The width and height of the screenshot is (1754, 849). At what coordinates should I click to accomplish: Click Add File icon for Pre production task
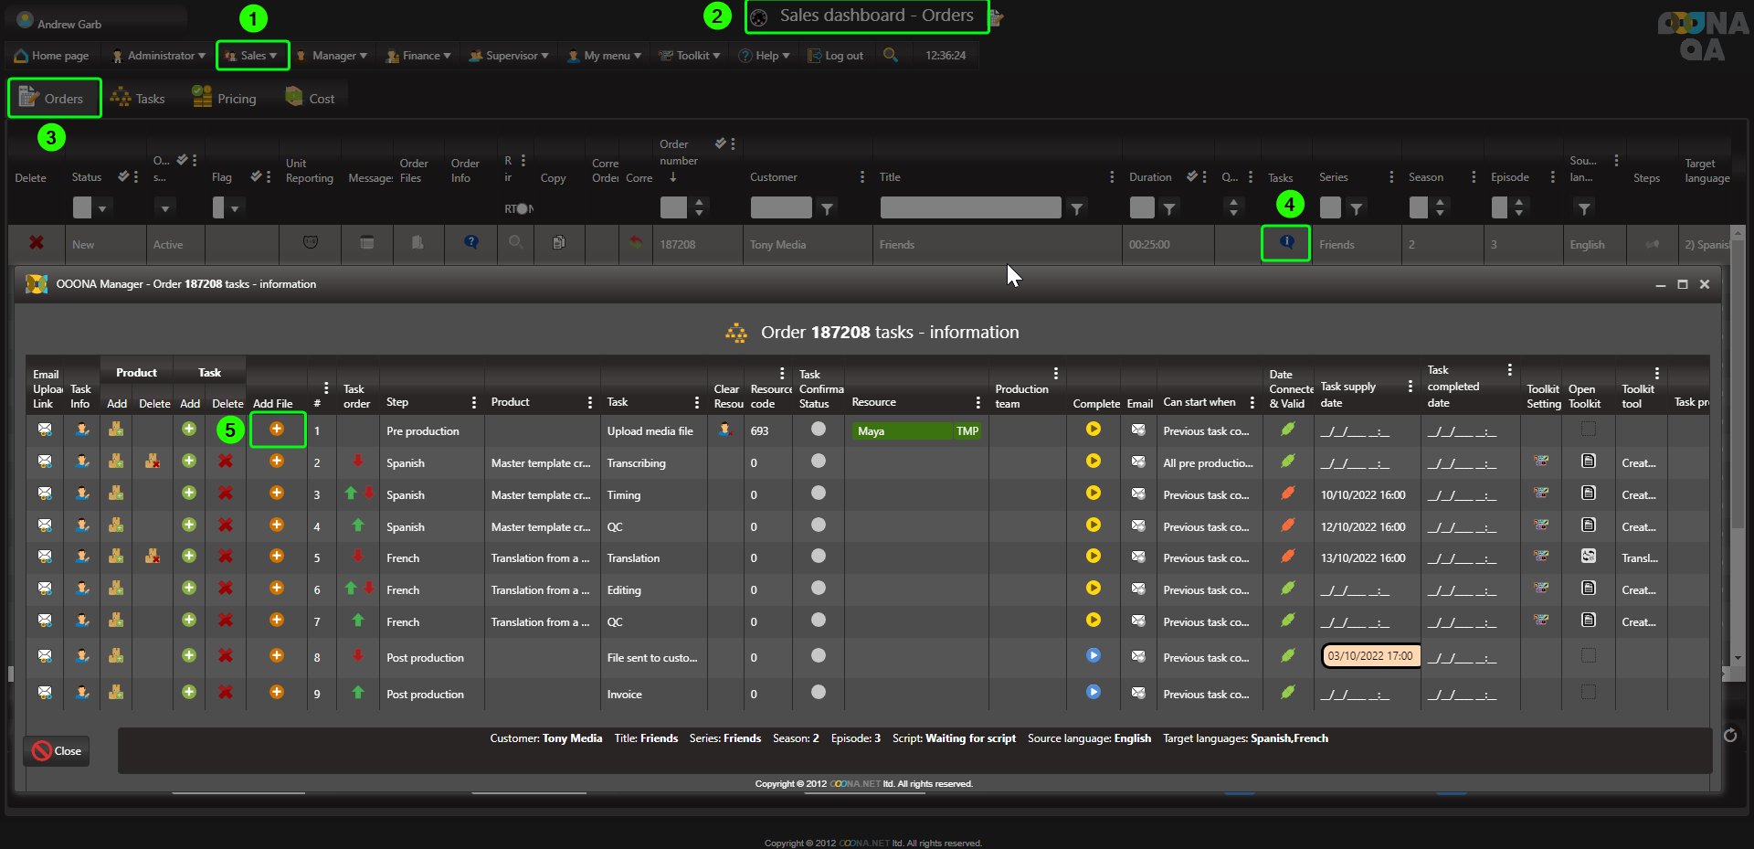(x=276, y=430)
